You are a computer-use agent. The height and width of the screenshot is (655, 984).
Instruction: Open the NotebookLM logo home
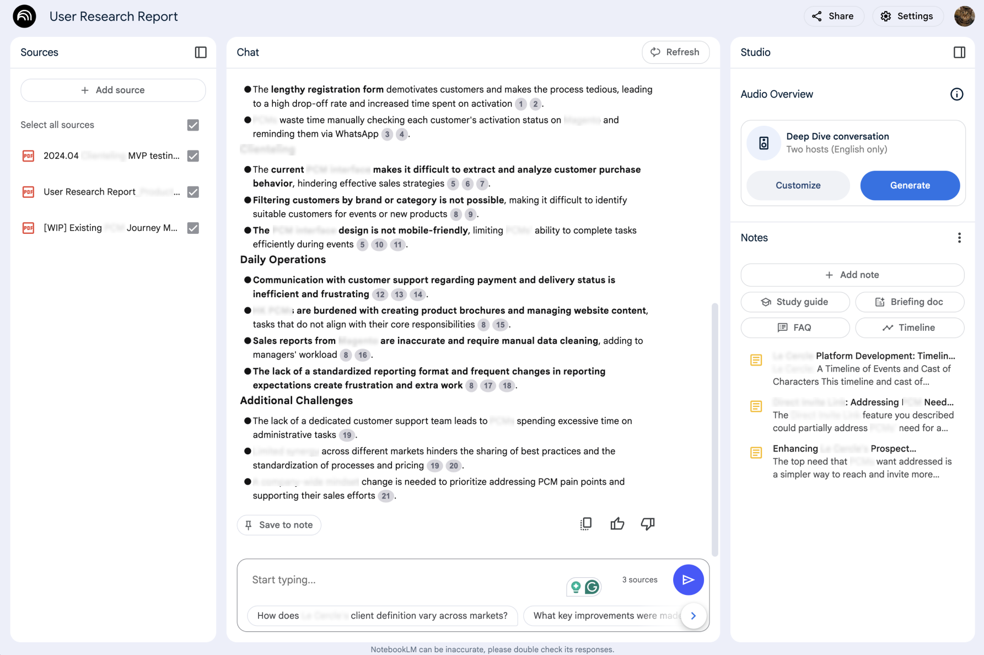coord(24,17)
